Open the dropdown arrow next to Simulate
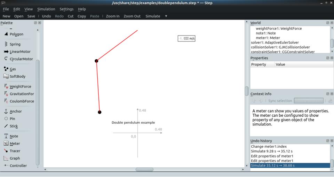The height and width of the screenshot is (177, 334). [x=166, y=16]
